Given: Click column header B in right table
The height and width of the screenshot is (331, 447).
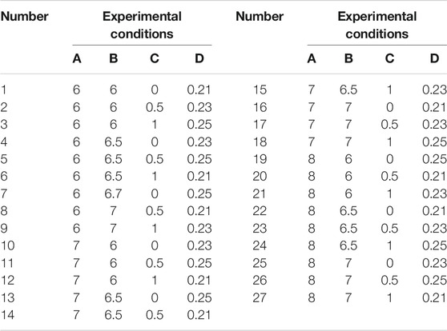Looking at the screenshot, I should click(x=348, y=58).
